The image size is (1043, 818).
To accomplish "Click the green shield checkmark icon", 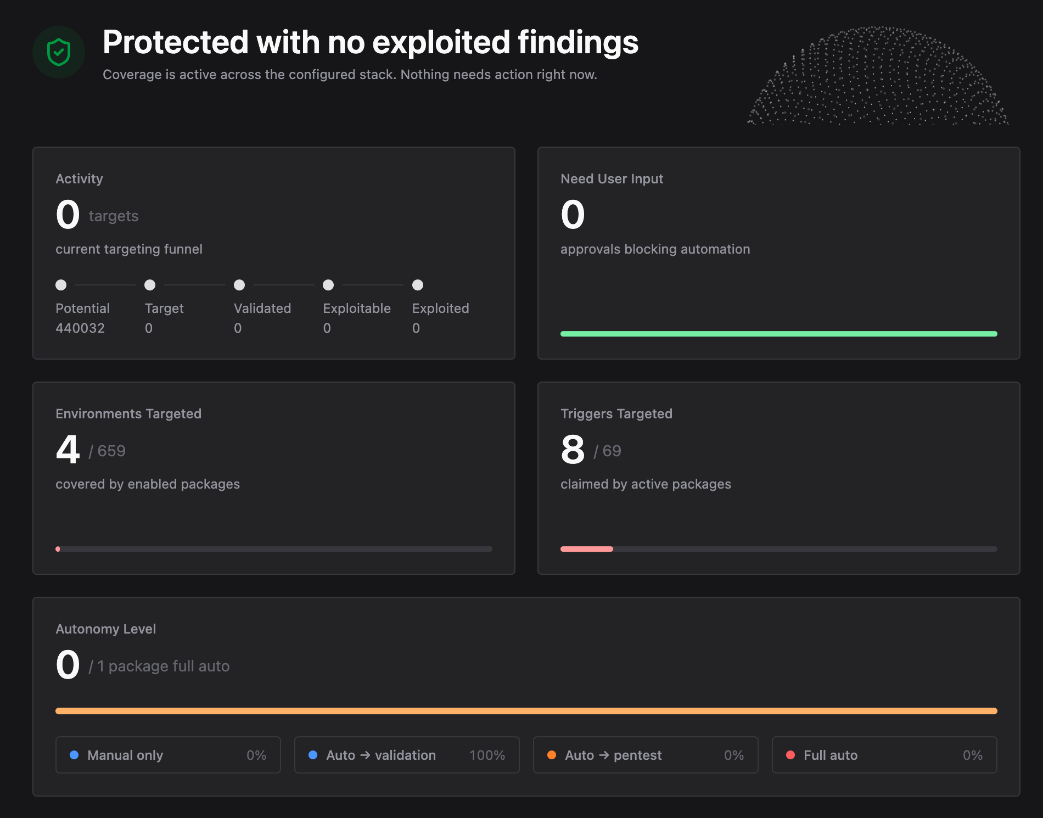I will (59, 53).
